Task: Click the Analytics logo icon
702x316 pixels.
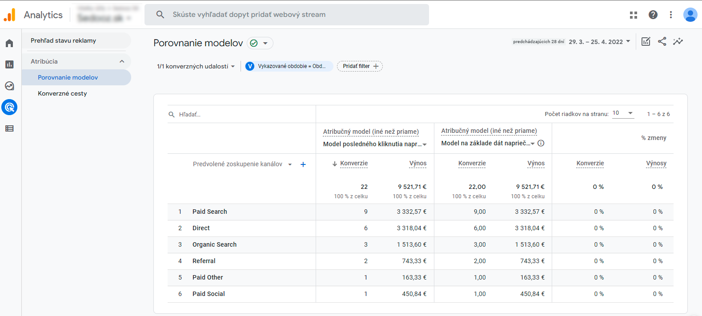Action: 10,15
